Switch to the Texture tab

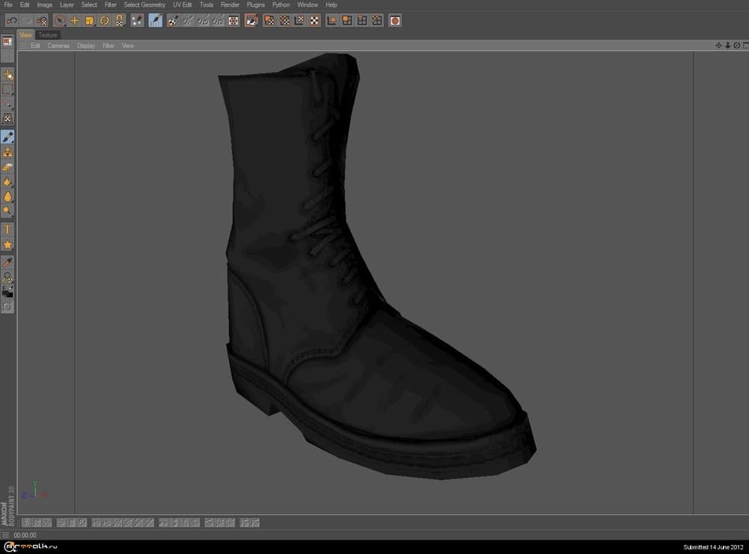point(48,35)
